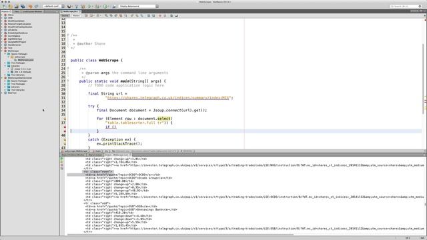The image size is (427, 240).
Task: Click the search field in main toolbar
Action: pos(406,6)
